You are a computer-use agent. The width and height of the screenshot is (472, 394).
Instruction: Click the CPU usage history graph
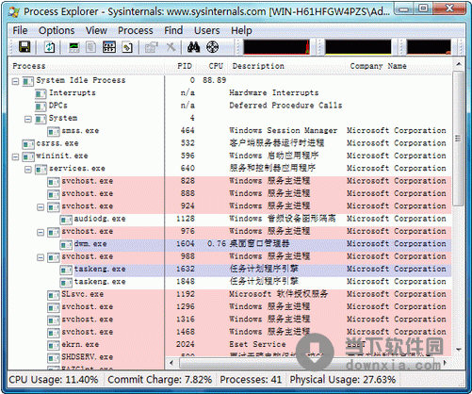pos(276,47)
